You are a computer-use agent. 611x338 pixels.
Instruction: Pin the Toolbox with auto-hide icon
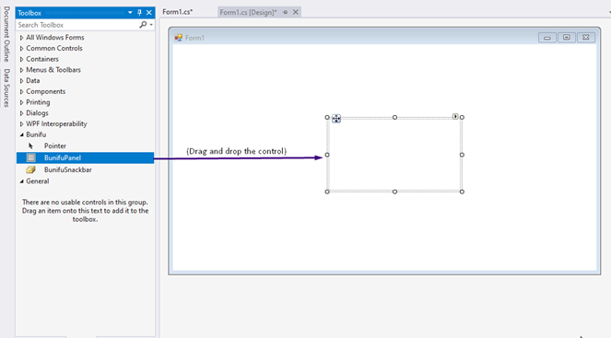click(x=139, y=13)
